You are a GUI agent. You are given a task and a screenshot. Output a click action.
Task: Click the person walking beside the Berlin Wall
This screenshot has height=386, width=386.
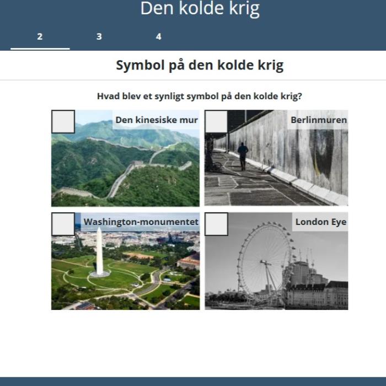(x=243, y=156)
